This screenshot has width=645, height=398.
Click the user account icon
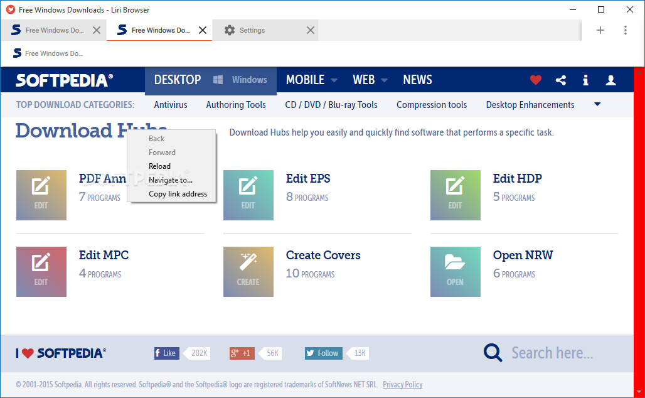611,80
